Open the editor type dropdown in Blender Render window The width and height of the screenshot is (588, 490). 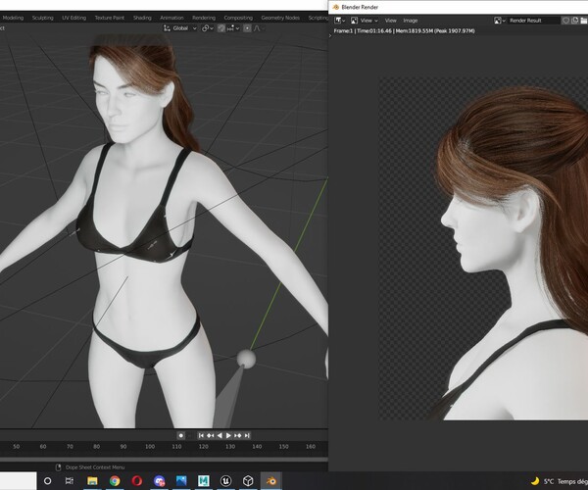(x=340, y=21)
